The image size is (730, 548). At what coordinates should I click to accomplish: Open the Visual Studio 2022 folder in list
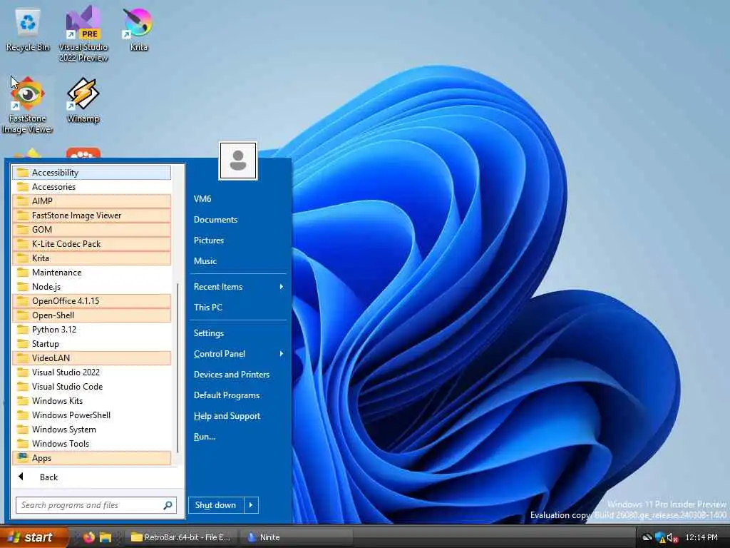click(x=92, y=372)
